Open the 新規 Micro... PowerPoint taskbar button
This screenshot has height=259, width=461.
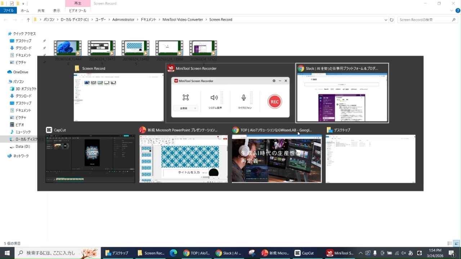tap(275, 253)
